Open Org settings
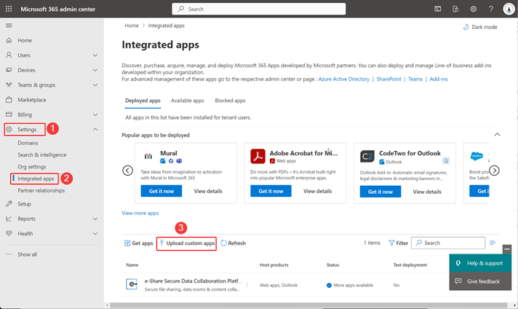This screenshot has width=518, height=309. point(32,167)
